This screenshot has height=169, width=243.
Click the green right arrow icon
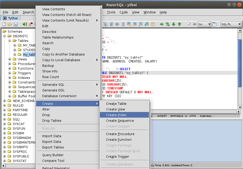[x=162, y=24]
